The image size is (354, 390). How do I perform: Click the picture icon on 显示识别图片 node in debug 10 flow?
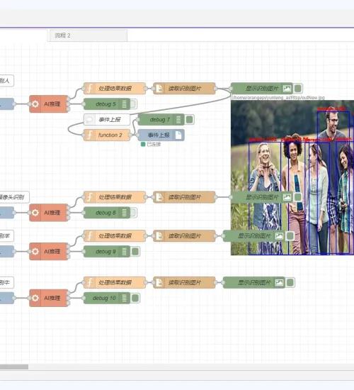(279, 282)
